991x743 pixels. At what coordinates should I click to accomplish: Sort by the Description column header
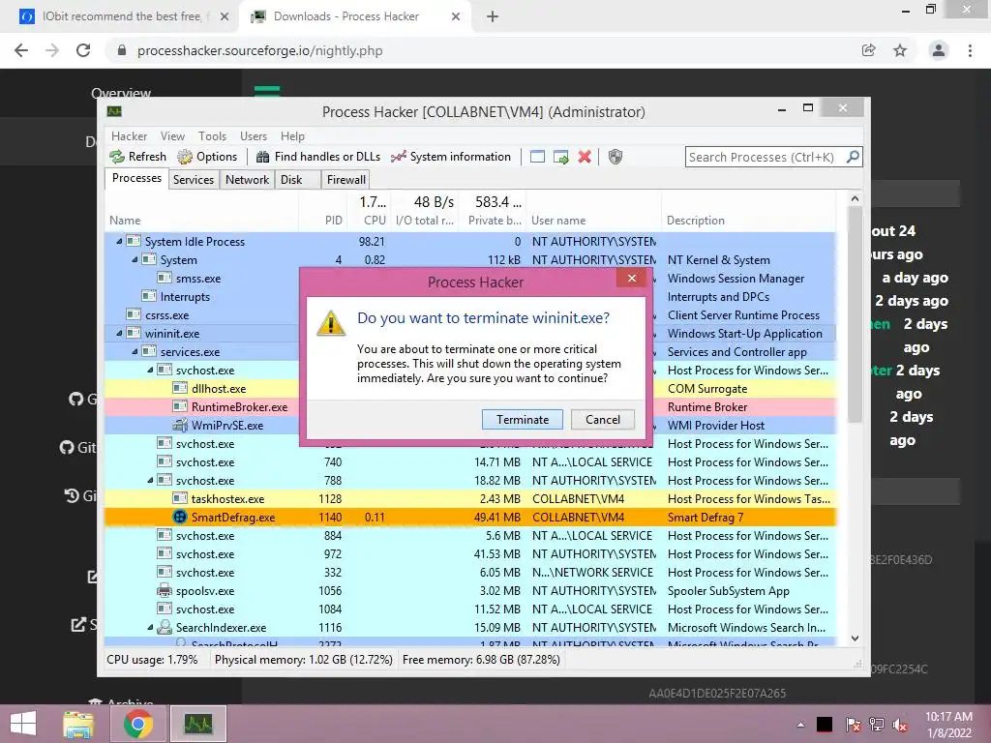pos(749,220)
